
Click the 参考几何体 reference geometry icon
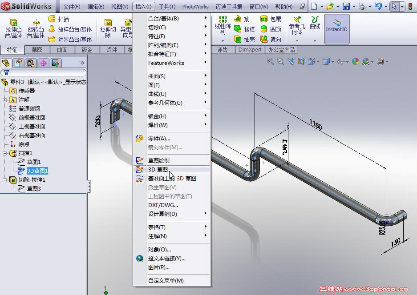297,20
